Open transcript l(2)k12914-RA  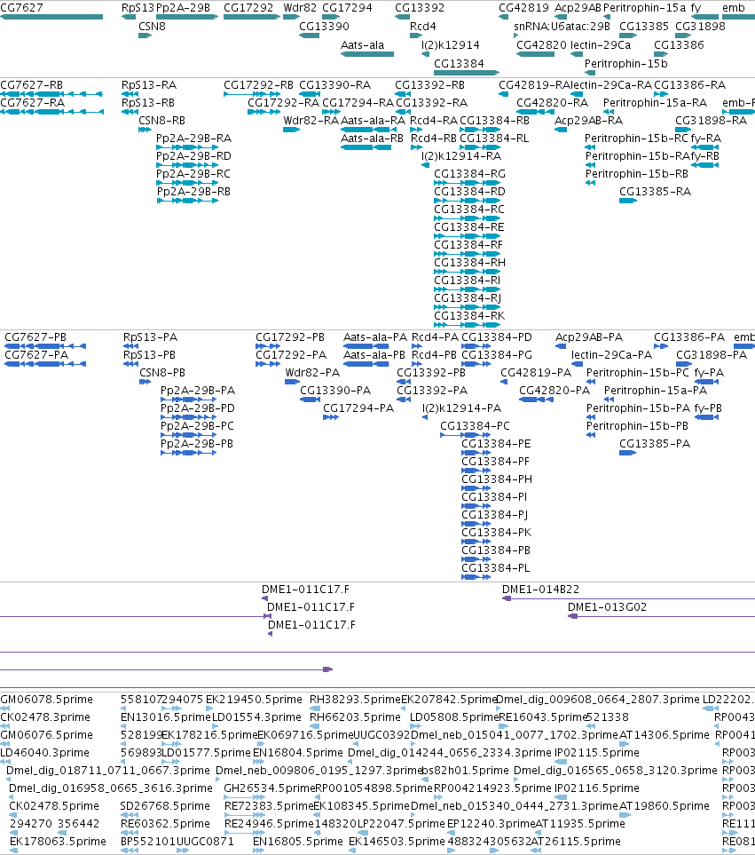coord(461,156)
